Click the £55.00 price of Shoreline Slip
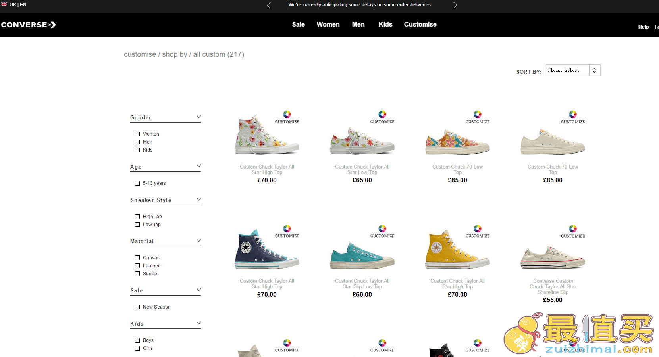Viewport: 659px width, 357px height. pos(553,300)
